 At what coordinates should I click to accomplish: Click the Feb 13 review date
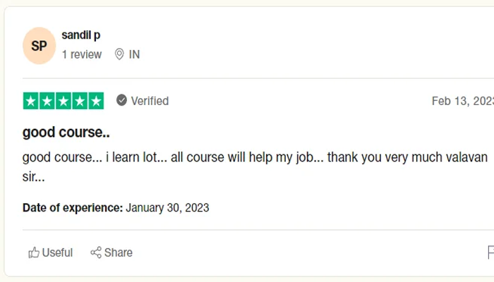click(462, 101)
